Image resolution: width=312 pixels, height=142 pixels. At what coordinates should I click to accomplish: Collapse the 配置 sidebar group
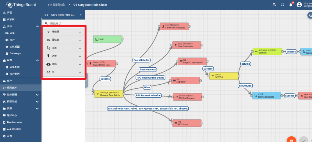click(x=37, y=60)
